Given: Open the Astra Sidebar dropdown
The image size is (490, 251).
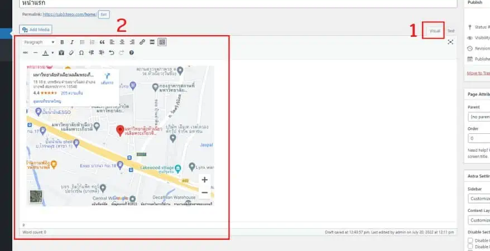Looking at the screenshot, I should [x=479, y=199].
